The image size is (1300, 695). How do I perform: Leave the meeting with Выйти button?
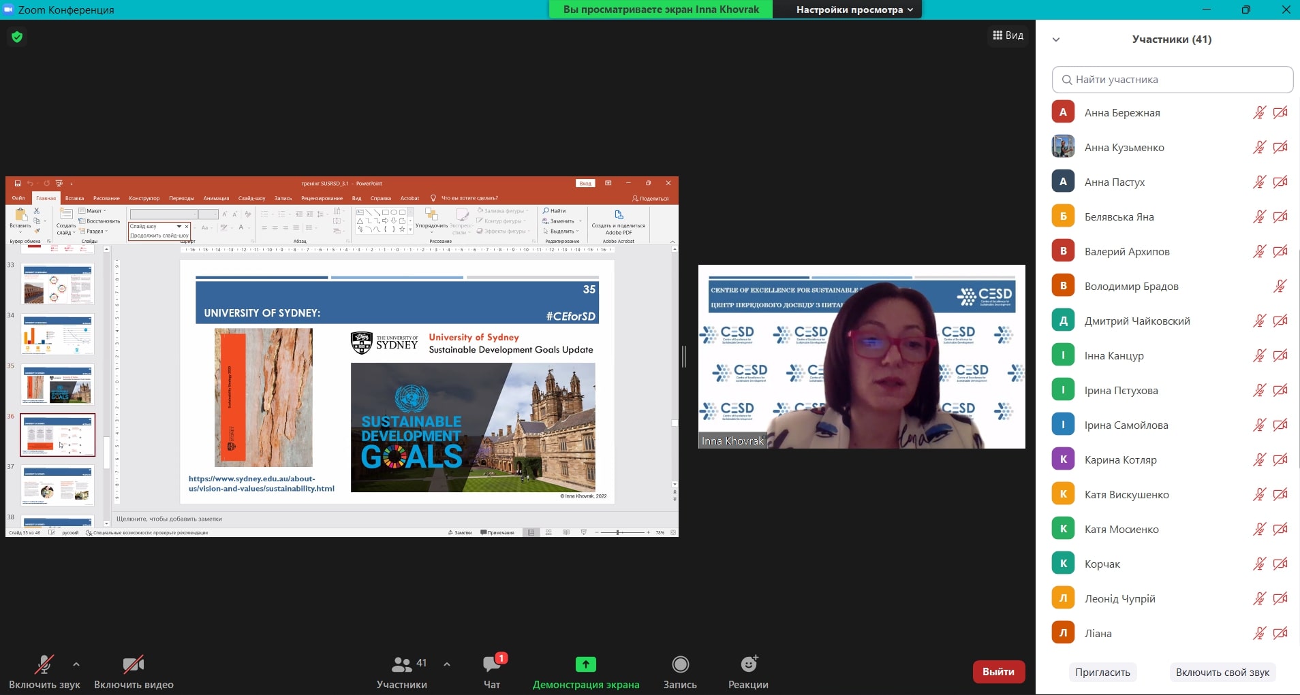[x=998, y=671]
